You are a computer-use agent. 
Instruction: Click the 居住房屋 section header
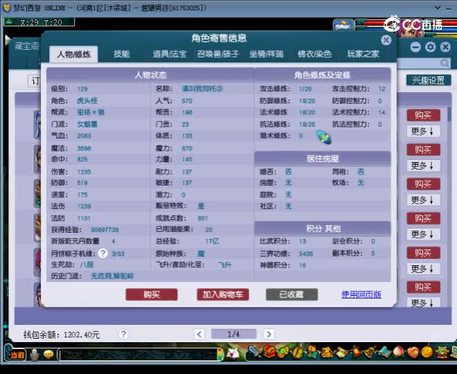[x=323, y=159]
